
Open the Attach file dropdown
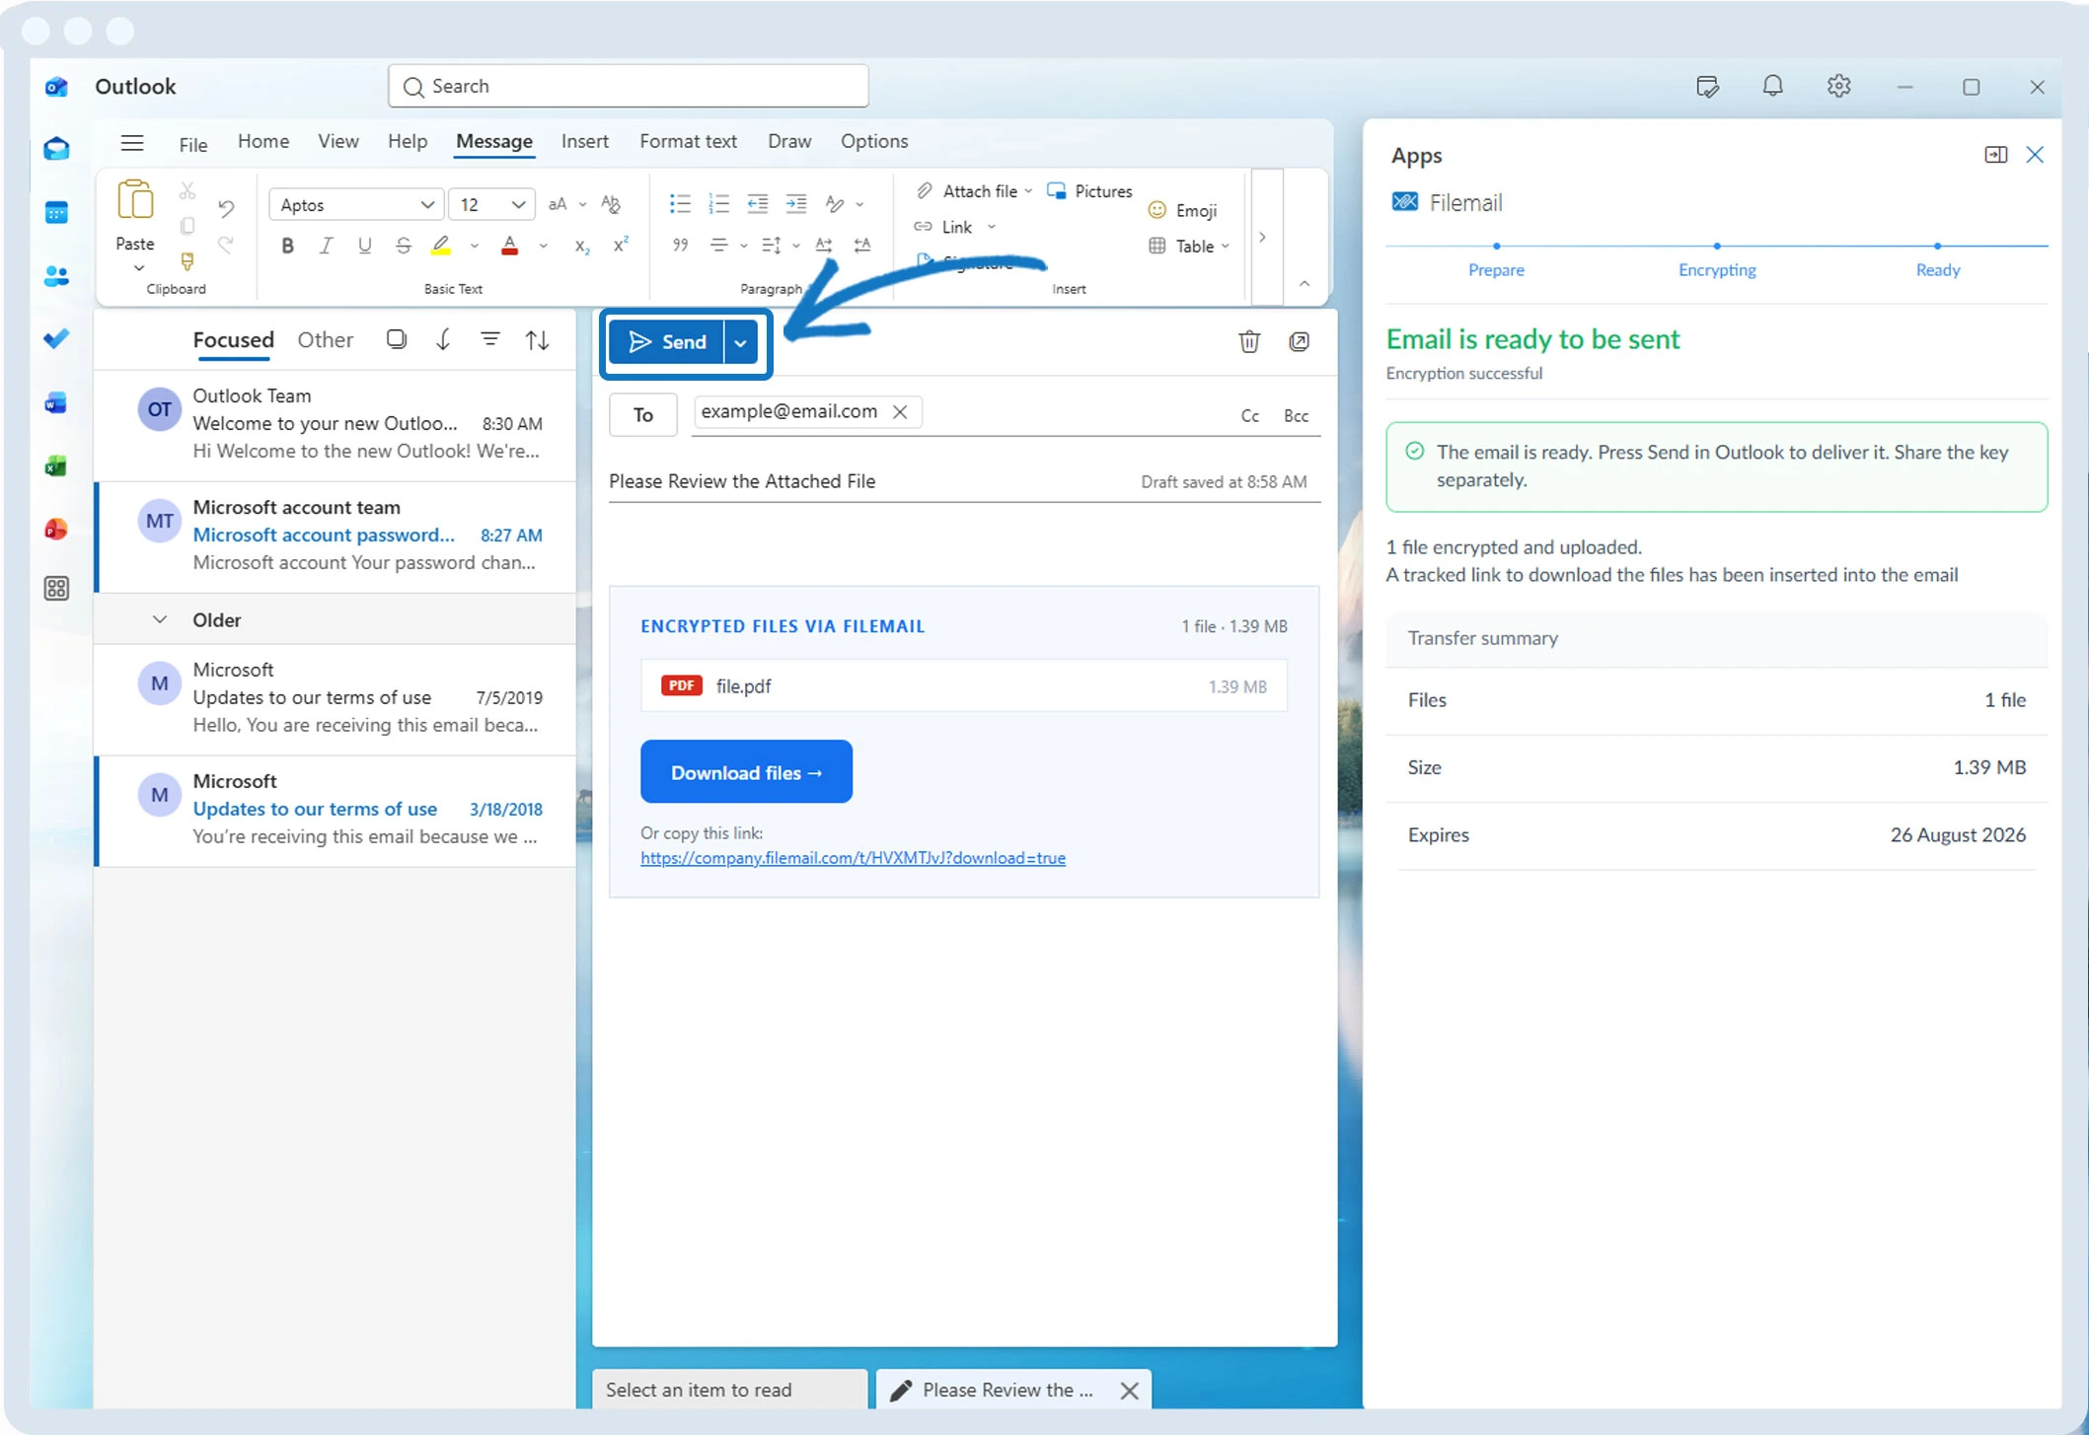pos(973,191)
